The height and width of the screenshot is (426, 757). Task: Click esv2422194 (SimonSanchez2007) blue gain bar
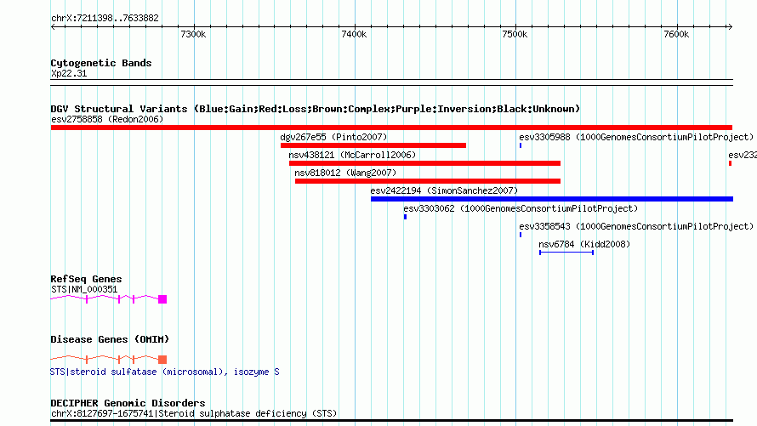[552, 199]
